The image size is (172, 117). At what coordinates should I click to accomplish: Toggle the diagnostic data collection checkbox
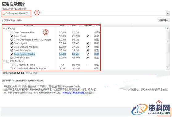coord(4,81)
